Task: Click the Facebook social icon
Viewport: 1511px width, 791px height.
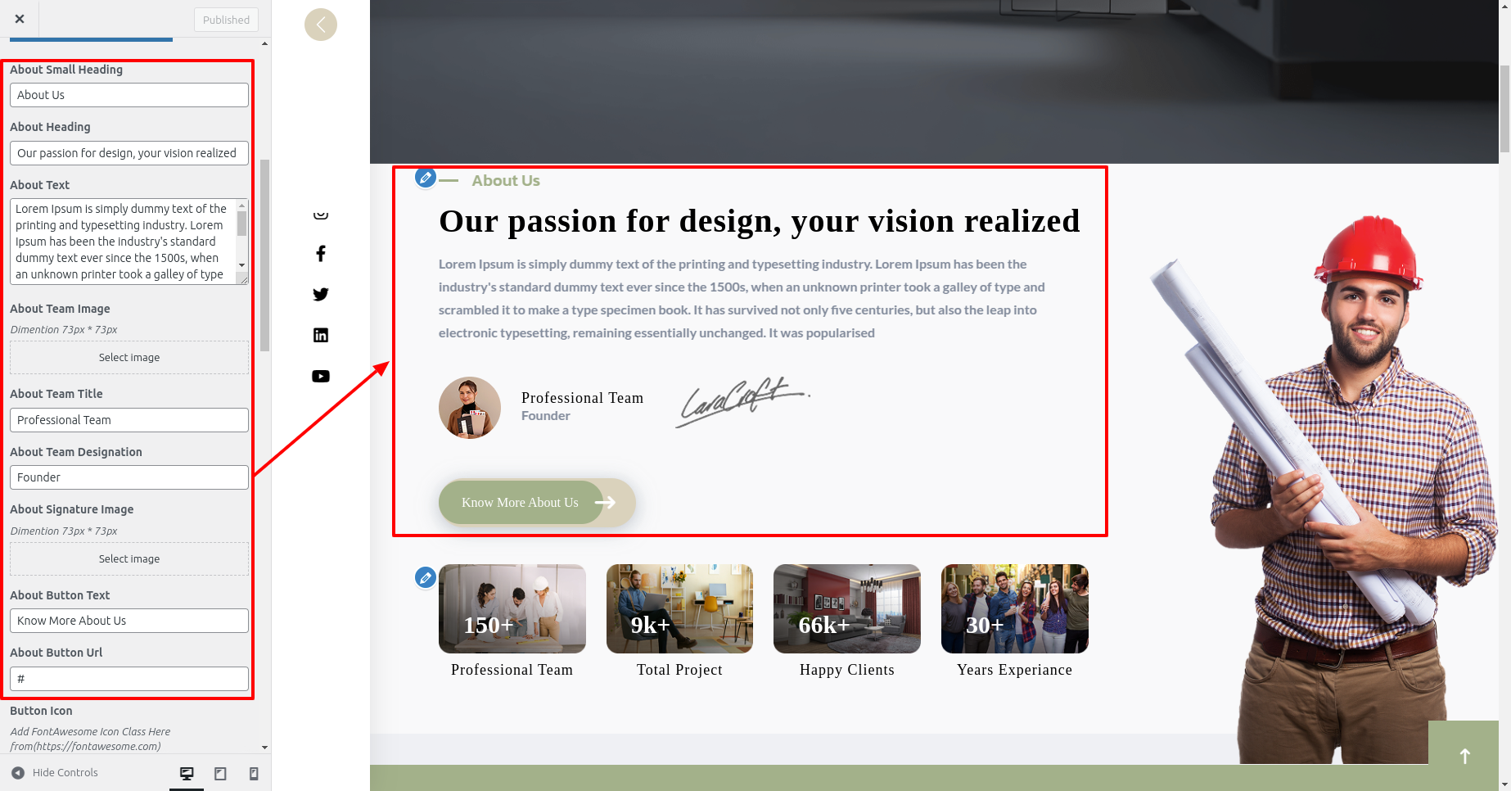Action: coord(321,254)
